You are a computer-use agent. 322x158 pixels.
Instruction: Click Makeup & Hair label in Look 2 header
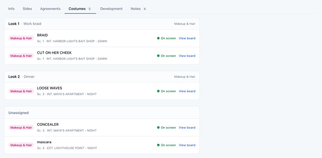click(185, 77)
